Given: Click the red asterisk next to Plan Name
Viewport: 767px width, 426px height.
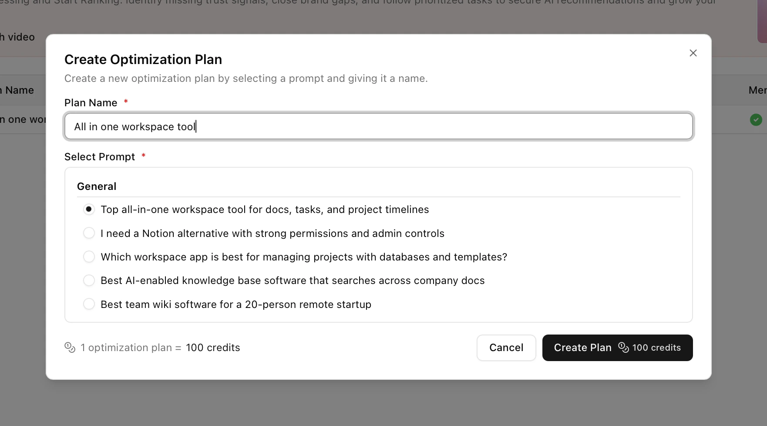Looking at the screenshot, I should click(x=125, y=101).
